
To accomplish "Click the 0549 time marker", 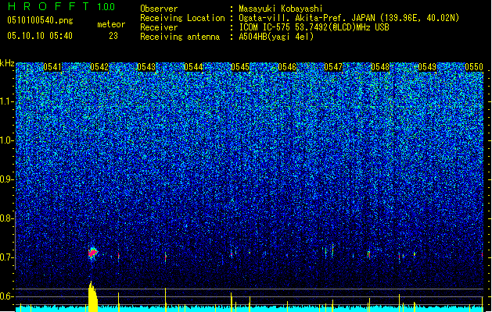I will point(427,67).
